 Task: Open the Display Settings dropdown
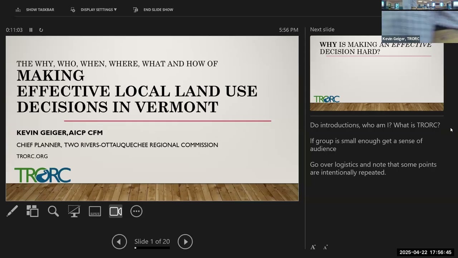click(94, 10)
